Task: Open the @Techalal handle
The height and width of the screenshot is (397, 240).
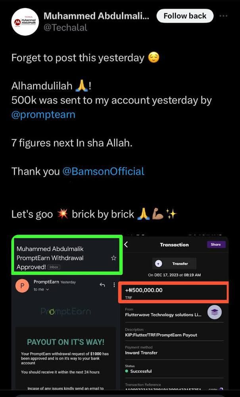Action: point(65,28)
